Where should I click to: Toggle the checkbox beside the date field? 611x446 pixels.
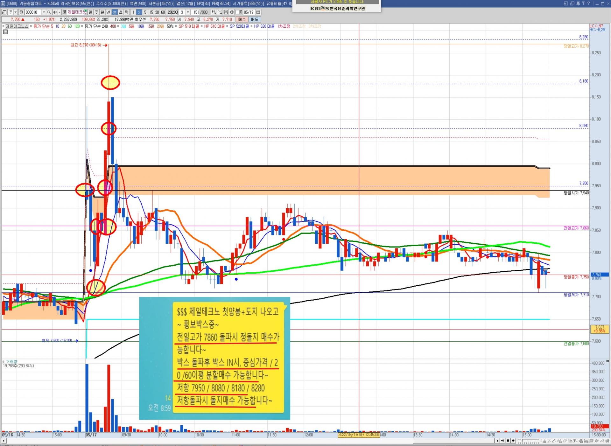(237, 12)
